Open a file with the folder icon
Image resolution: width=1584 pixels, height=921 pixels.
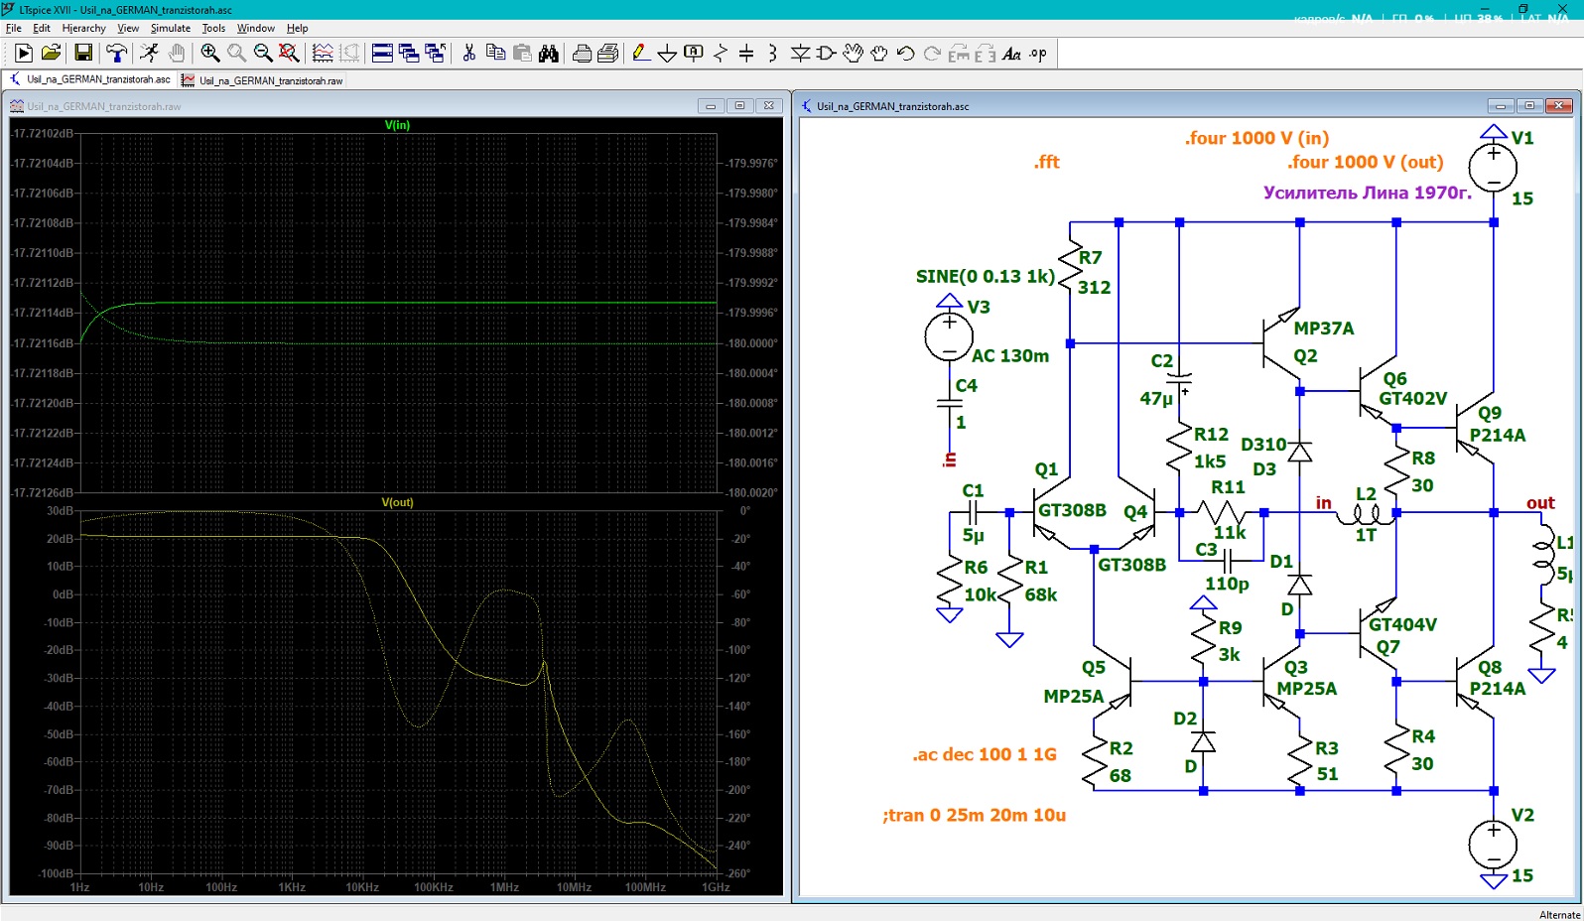[51, 54]
